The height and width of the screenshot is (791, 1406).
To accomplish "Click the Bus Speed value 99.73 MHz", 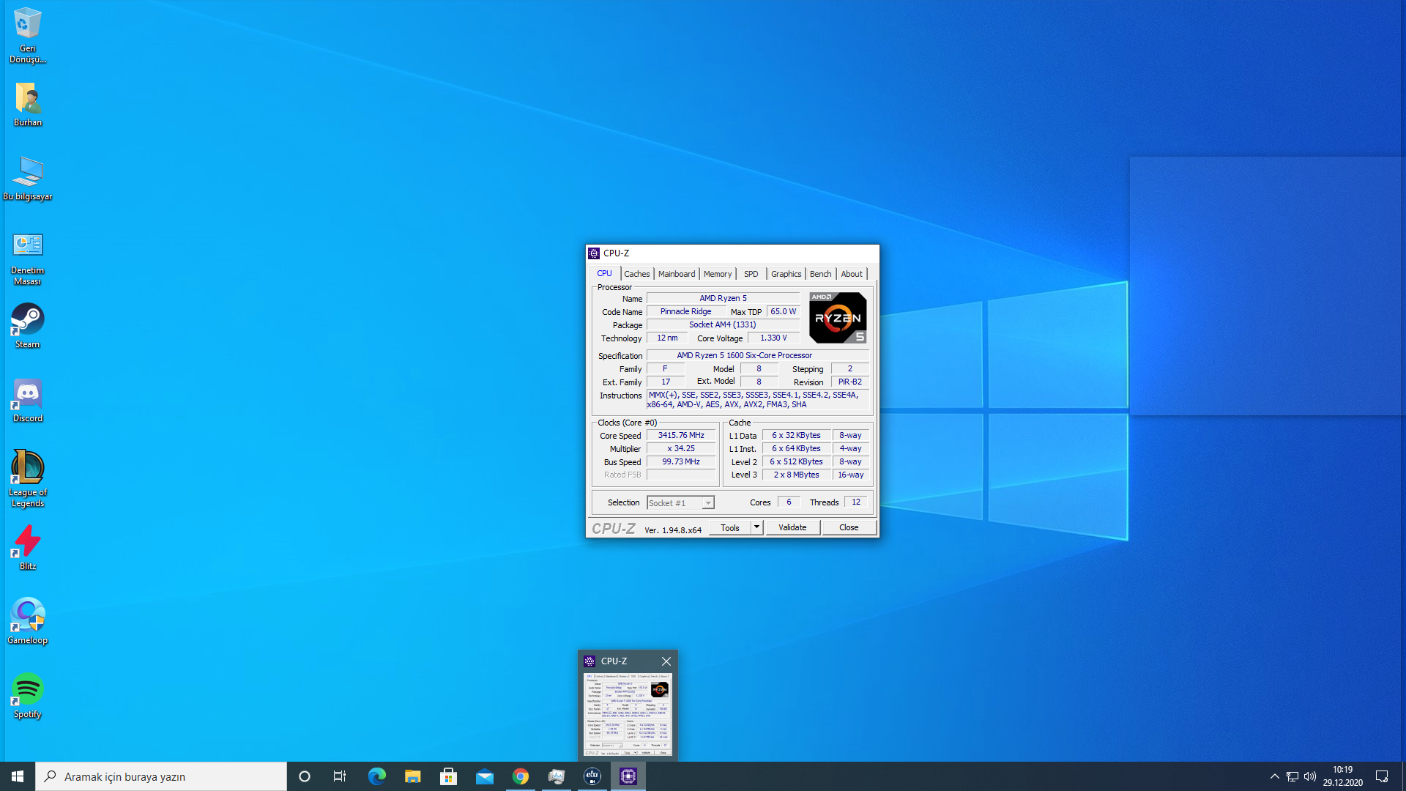I will tap(681, 461).
